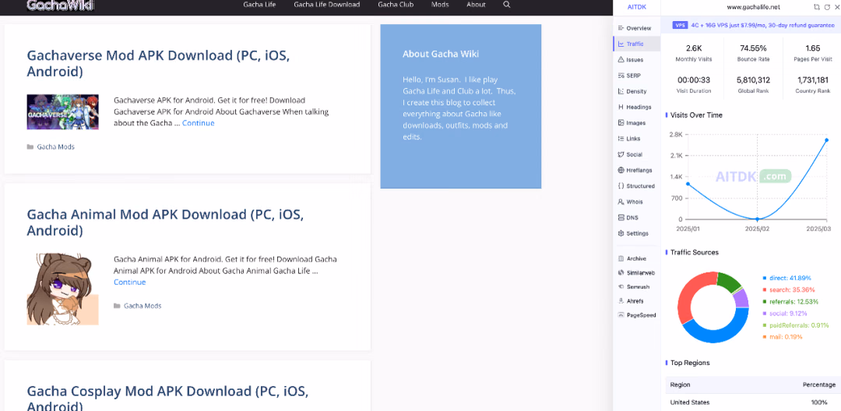Open PageSpeed external tool link
Viewport: 841px width, 411px height.
tap(637, 315)
